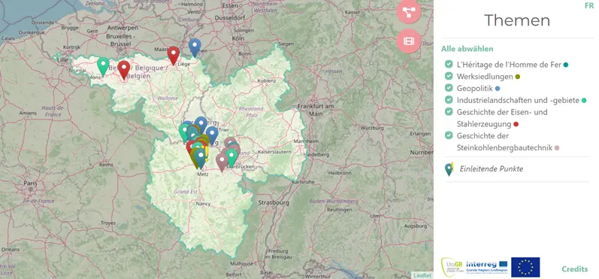Click the pink network diagram round button

coord(409,11)
